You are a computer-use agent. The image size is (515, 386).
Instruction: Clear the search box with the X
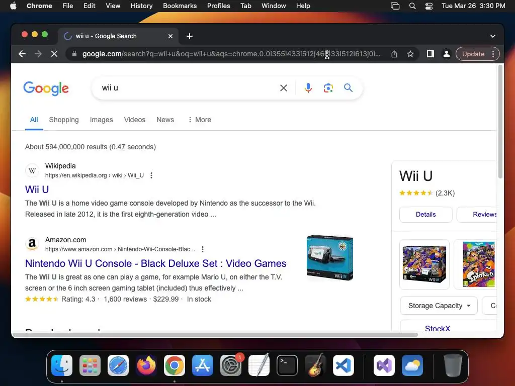[x=284, y=88]
